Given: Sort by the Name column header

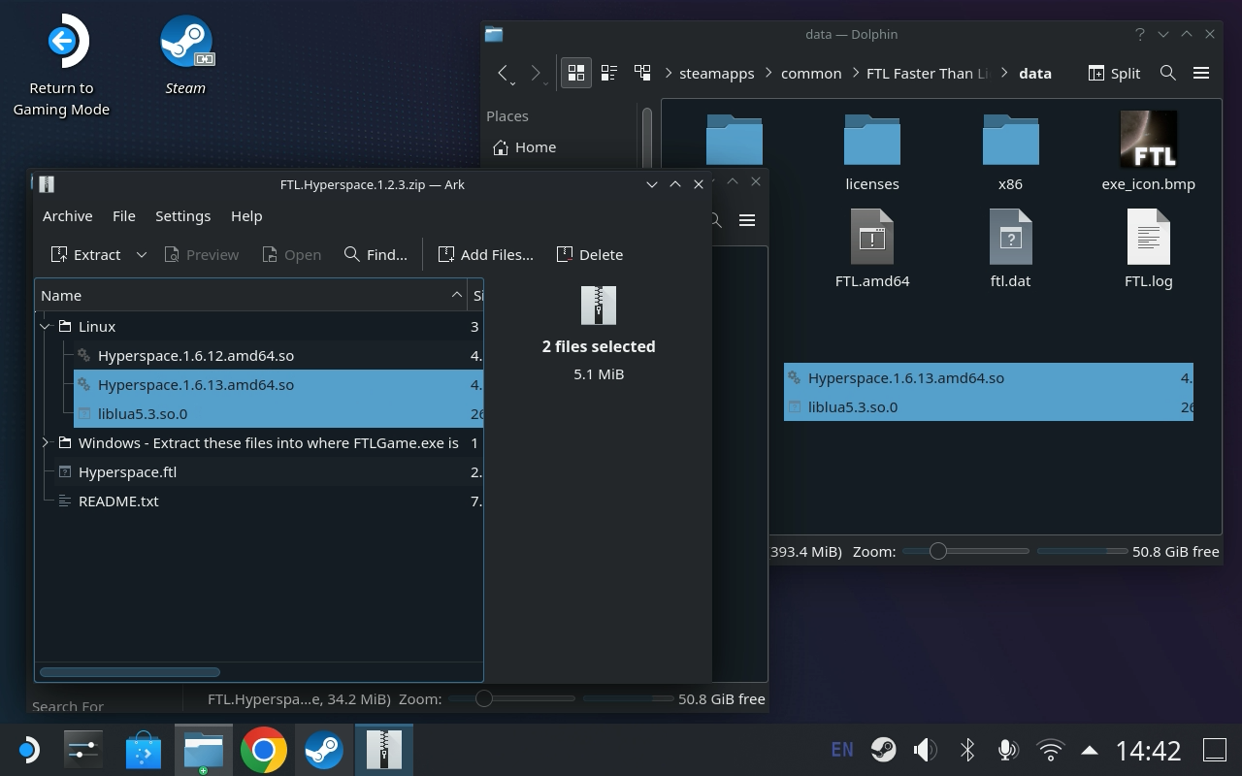Looking at the screenshot, I should coord(251,295).
